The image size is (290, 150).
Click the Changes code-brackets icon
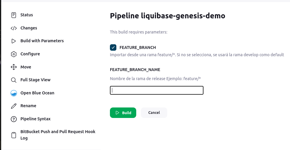[14, 28]
